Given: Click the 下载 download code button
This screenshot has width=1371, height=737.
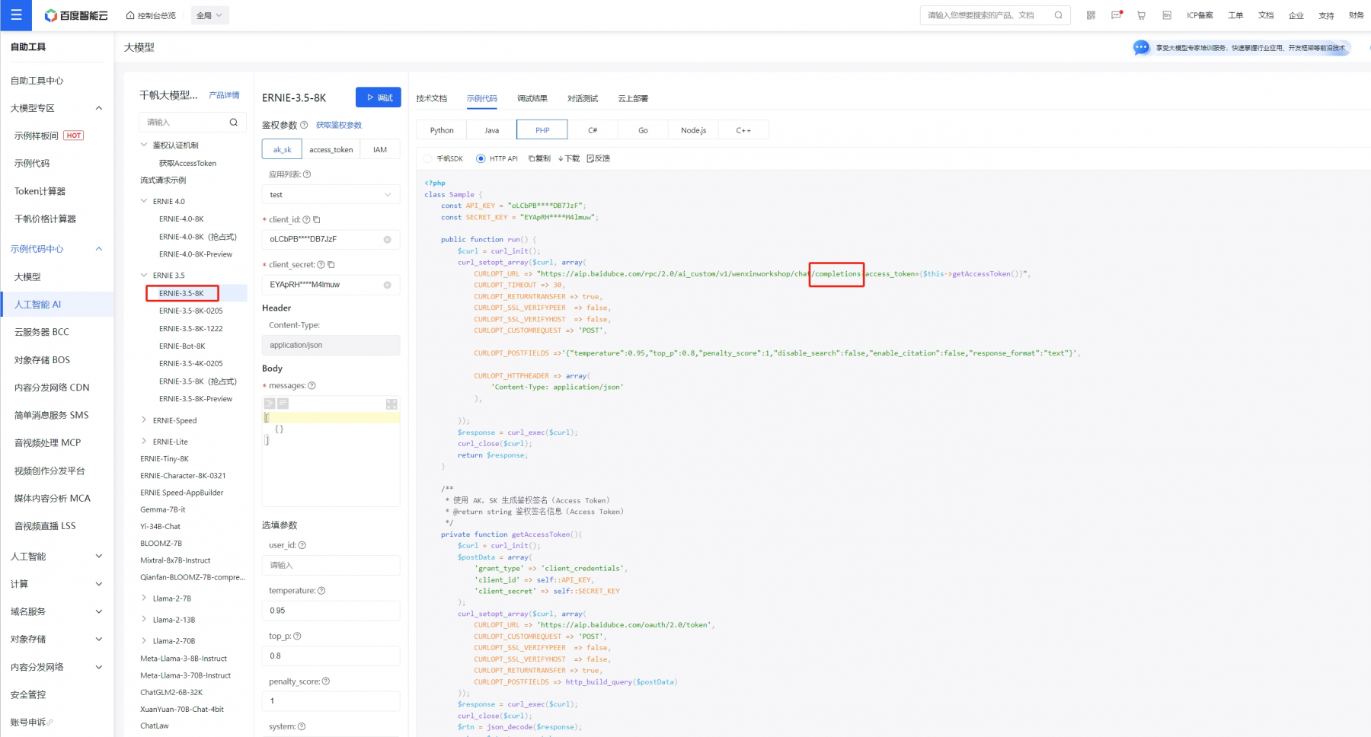Looking at the screenshot, I should click(569, 158).
